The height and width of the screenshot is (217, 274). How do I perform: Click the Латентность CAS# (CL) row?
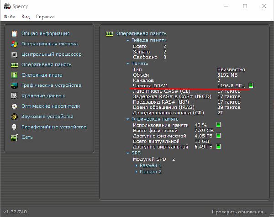coord(187,91)
